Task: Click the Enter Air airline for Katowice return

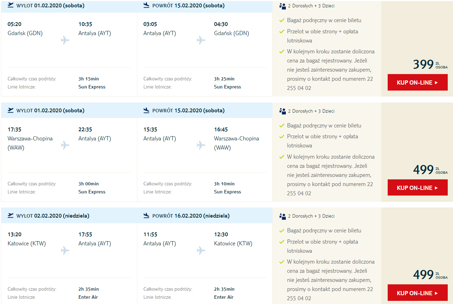Action: (224, 297)
